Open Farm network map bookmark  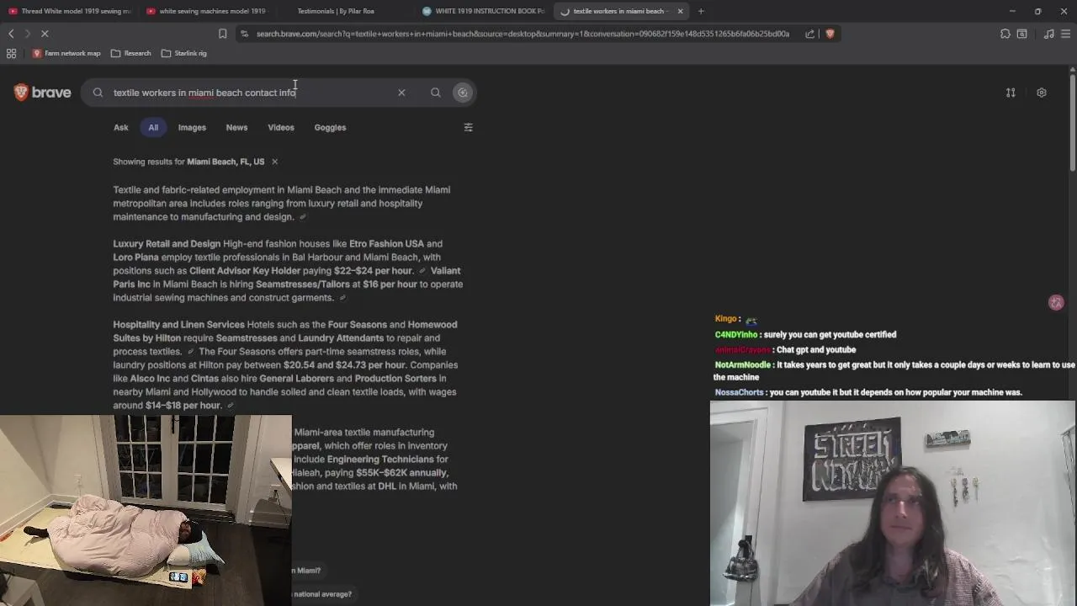point(66,53)
